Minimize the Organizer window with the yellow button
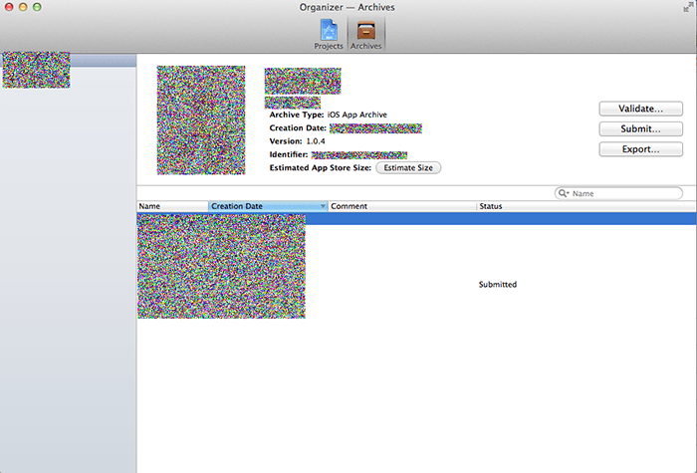 [24, 7]
